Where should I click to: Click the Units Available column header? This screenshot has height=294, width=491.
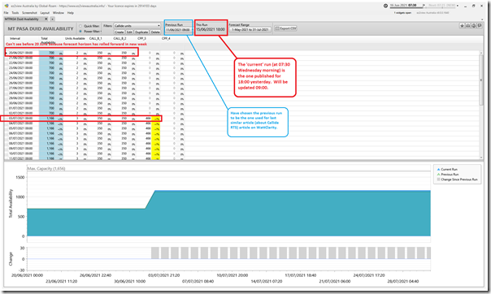pos(75,38)
